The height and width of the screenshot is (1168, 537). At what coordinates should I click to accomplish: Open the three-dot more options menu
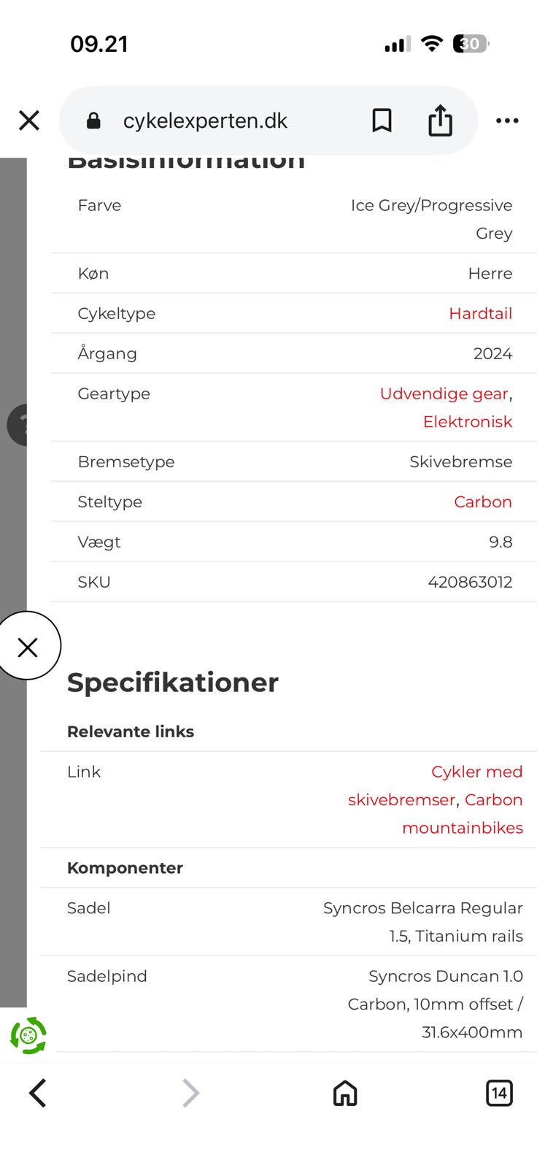(507, 120)
